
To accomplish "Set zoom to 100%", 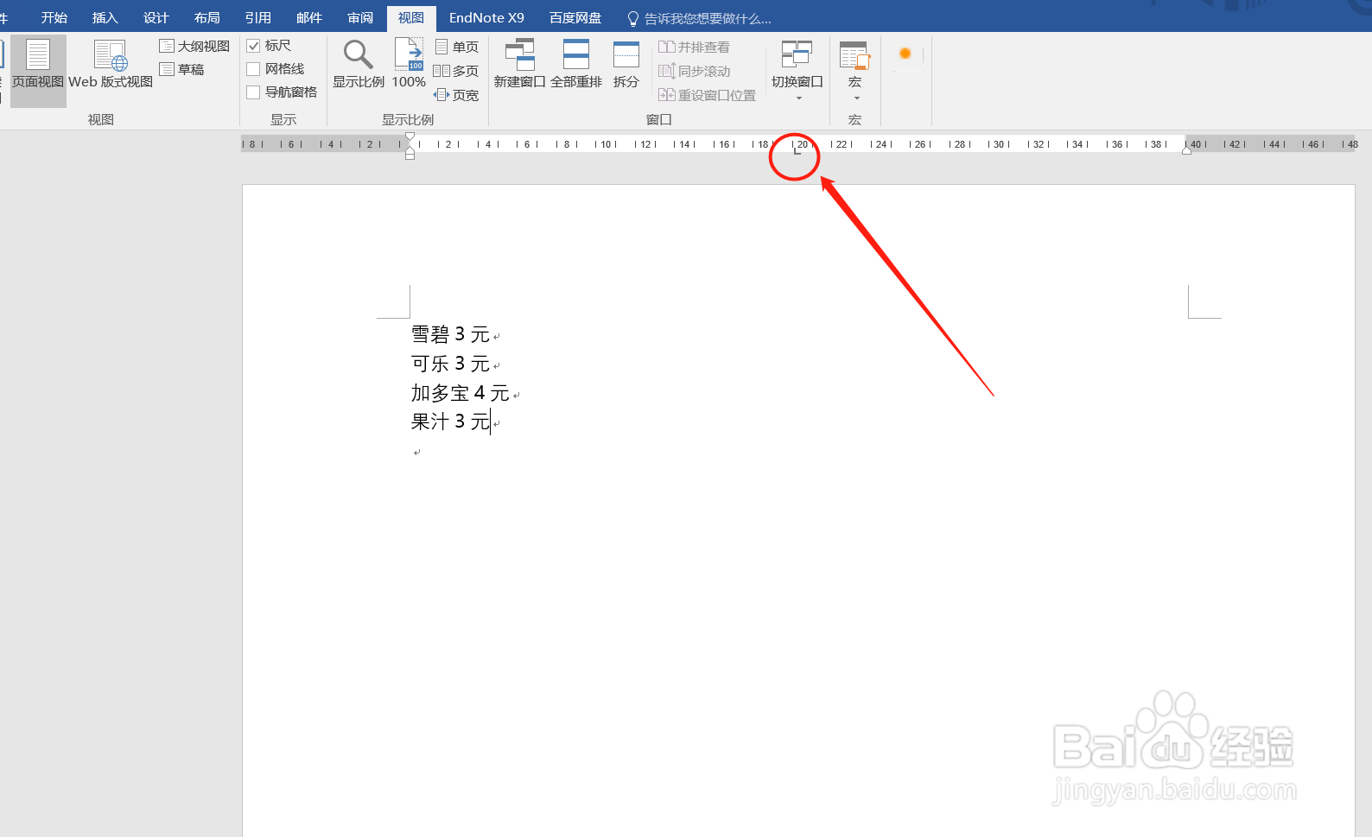I will pos(409,65).
